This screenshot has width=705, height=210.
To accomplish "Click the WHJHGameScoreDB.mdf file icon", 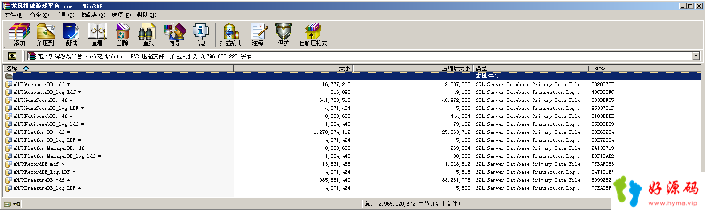I will tap(8, 101).
